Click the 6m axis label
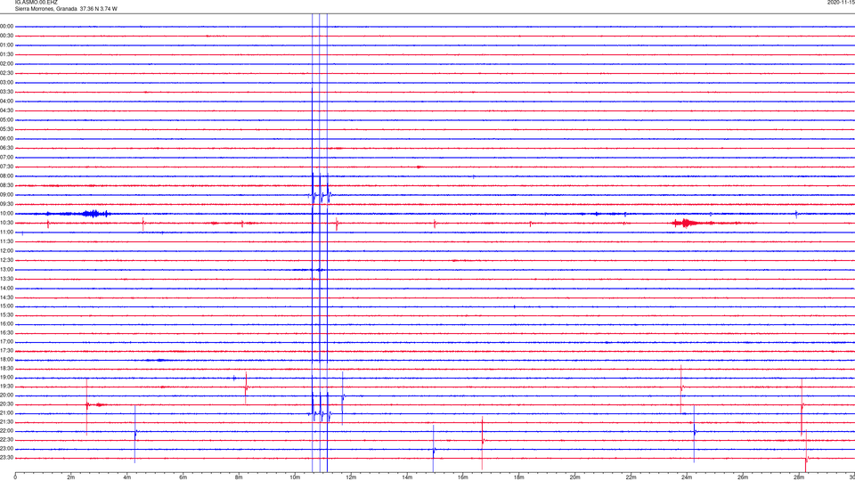 tap(183, 477)
